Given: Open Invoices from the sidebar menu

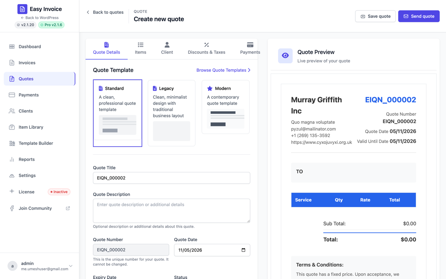Looking at the screenshot, I should click(x=39, y=62).
